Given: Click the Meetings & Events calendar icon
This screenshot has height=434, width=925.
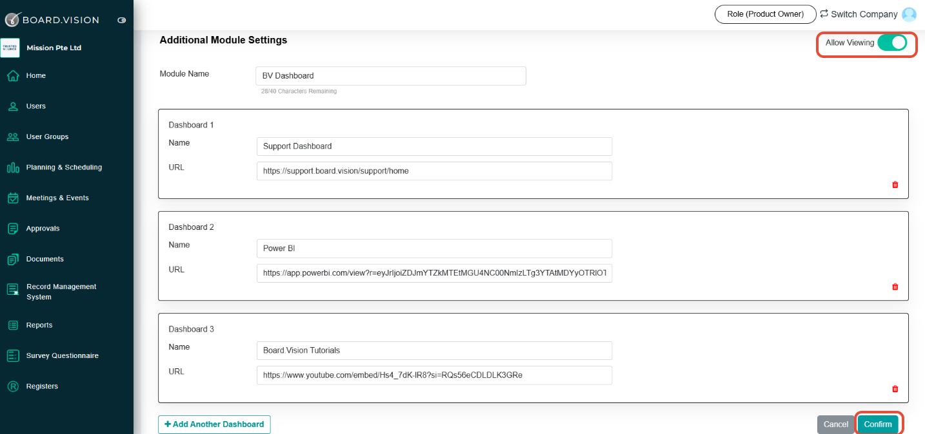Looking at the screenshot, I should coord(13,198).
